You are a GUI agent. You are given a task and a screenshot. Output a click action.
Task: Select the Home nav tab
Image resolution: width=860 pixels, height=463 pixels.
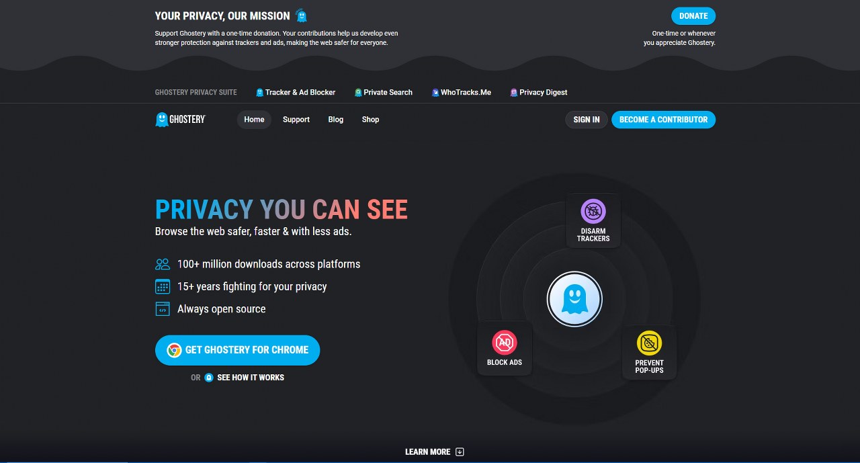(x=254, y=120)
